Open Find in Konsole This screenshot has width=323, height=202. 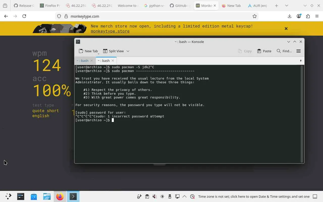[284, 51]
